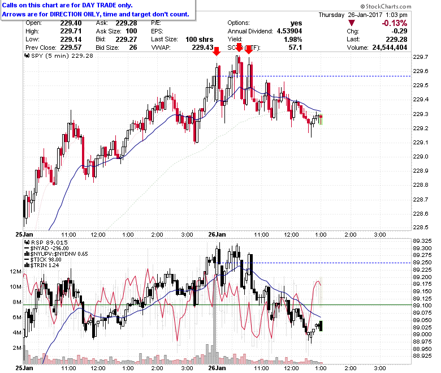Click the line marker beside $TICK legend
This screenshot has height=373, width=441.
(x=27, y=260)
